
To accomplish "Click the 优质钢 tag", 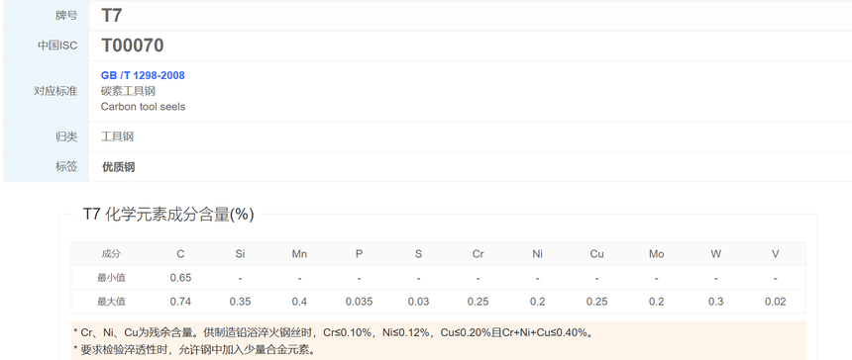I will point(119,167).
